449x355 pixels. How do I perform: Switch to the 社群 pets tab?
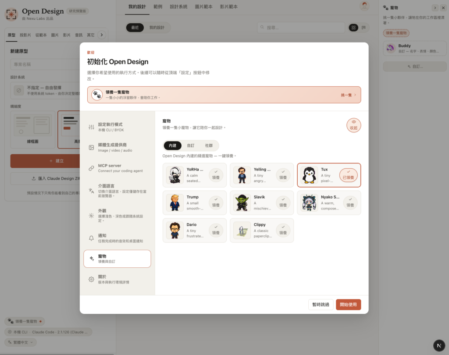pos(209,146)
